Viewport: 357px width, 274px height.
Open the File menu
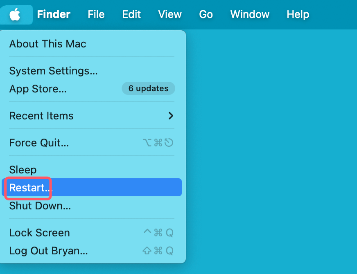(x=96, y=14)
